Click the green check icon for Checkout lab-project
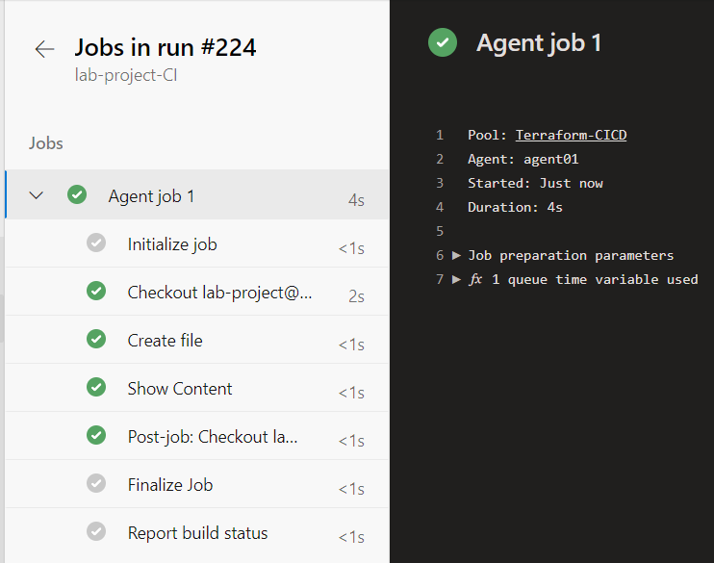The height and width of the screenshot is (563, 714). (x=96, y=291)
